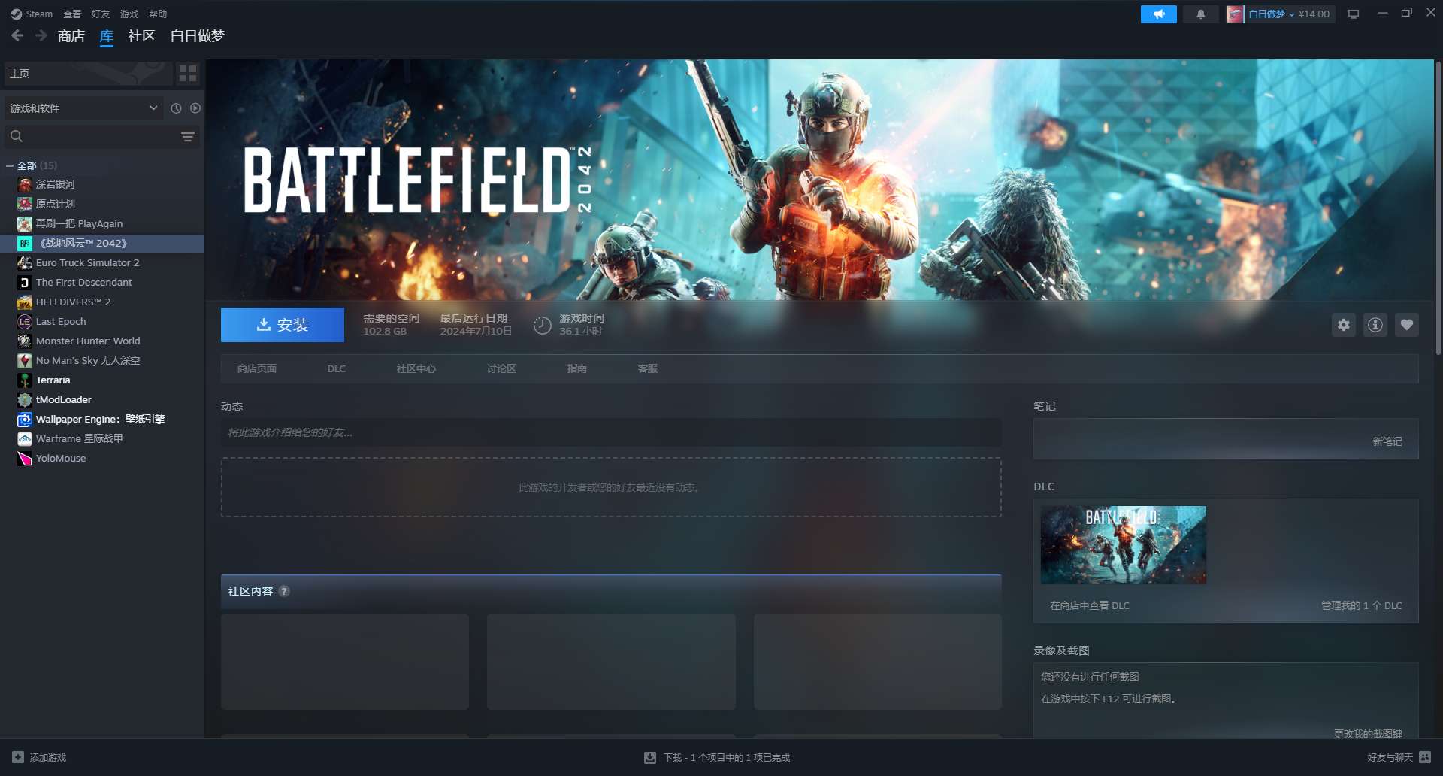Screen dimensions: 1443x776
Task: Open the notifications bell
Action: 1200,14
